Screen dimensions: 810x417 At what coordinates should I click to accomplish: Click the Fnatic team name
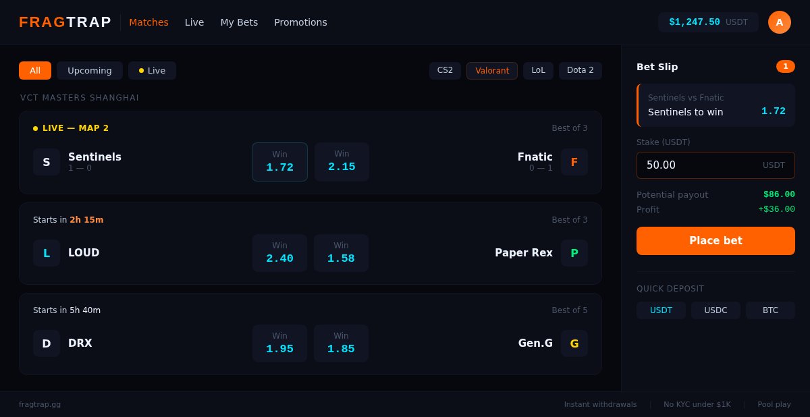(x=535, y=157)
